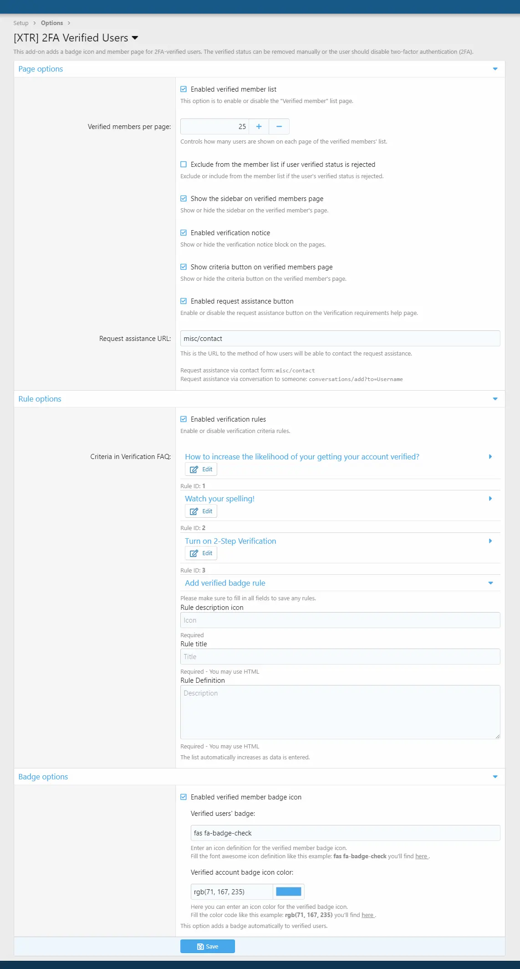Open the blue badge color swatch picker

pyautogui.click(x=289, y=892)
